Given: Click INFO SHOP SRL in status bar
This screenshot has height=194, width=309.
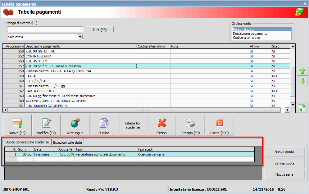Looking at the screenshot, I should pos(16,189).
